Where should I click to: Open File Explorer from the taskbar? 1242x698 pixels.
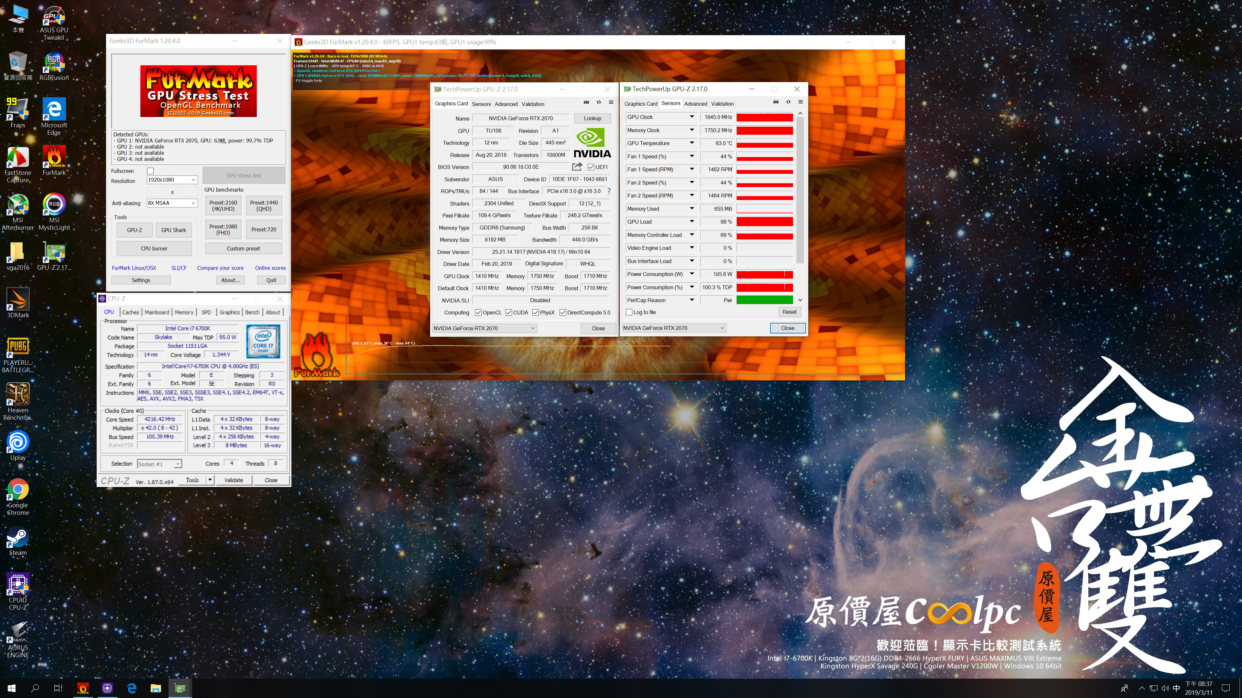coord(155,688)
